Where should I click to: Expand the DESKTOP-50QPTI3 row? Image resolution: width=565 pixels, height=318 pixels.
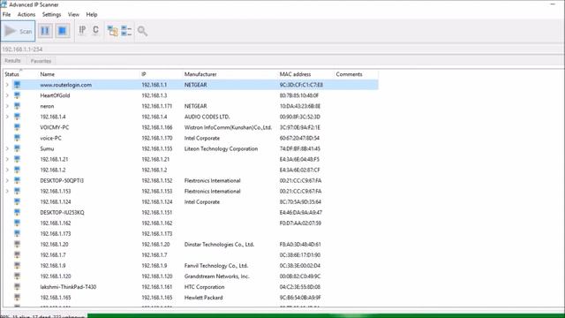pyautogui.click(x=7, y=180)
